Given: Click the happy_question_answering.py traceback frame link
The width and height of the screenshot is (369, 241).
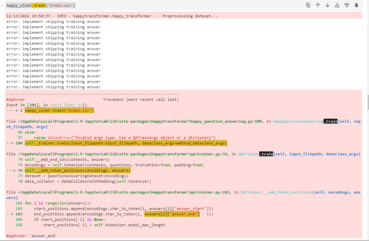Looking at the screenshot, I should point(129,121).
